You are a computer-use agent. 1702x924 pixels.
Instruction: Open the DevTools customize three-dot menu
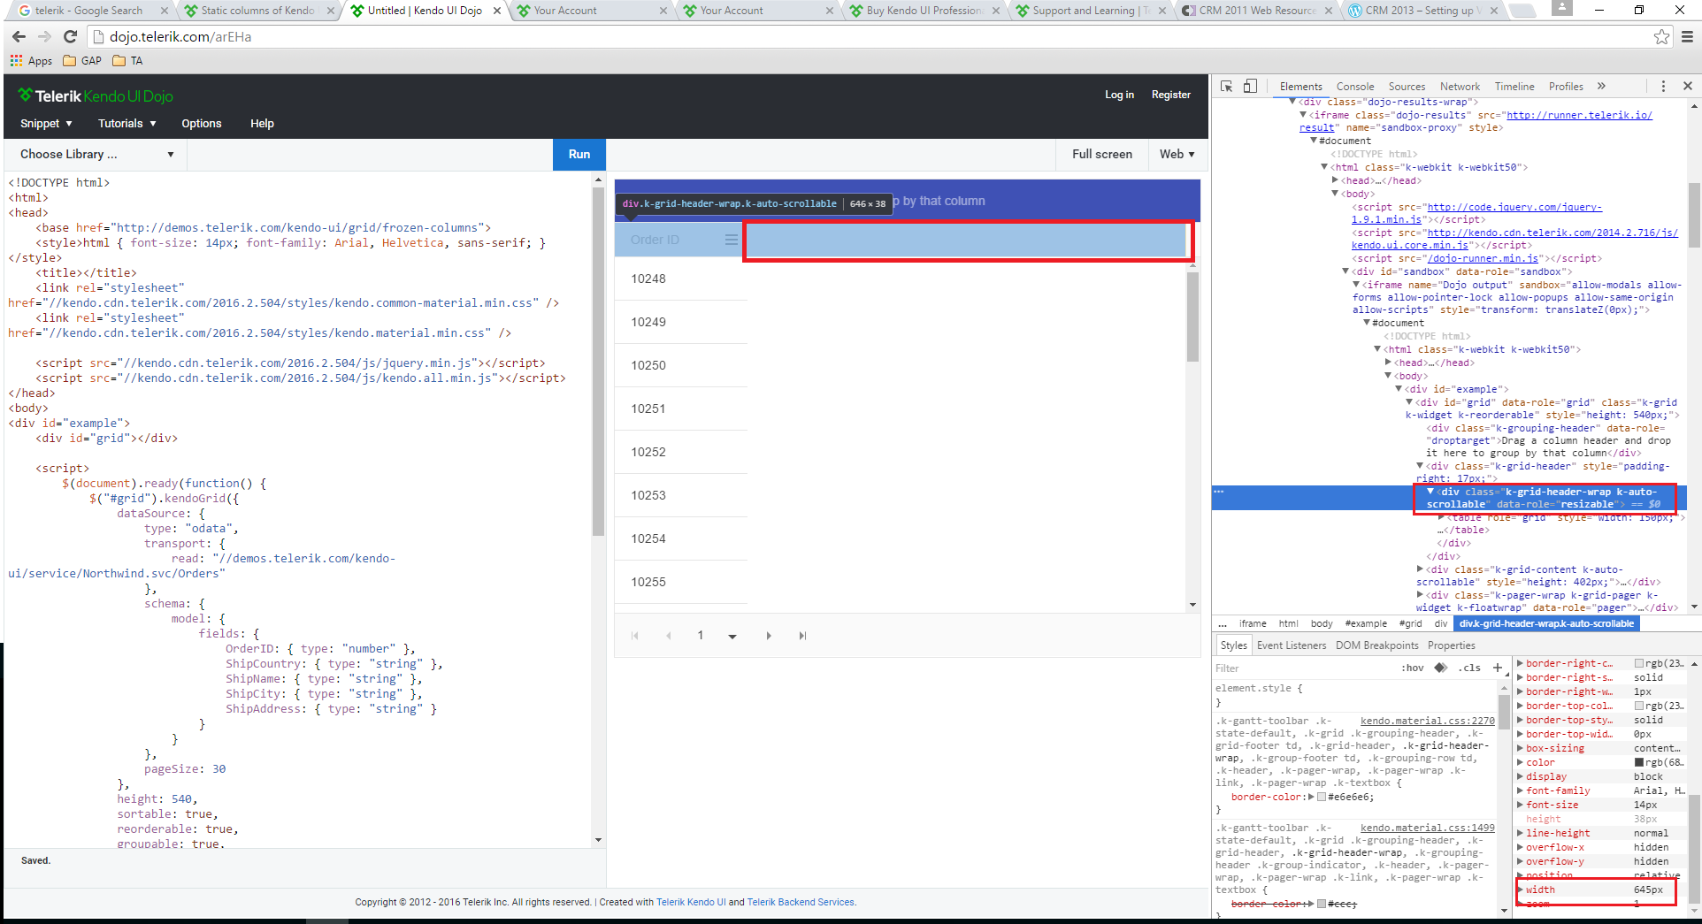(x=1663, y=87)
